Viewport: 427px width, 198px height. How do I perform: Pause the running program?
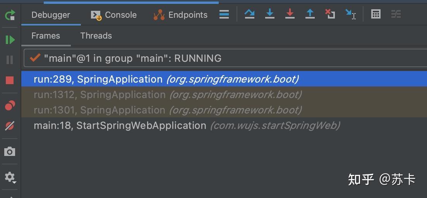[10, 60]
